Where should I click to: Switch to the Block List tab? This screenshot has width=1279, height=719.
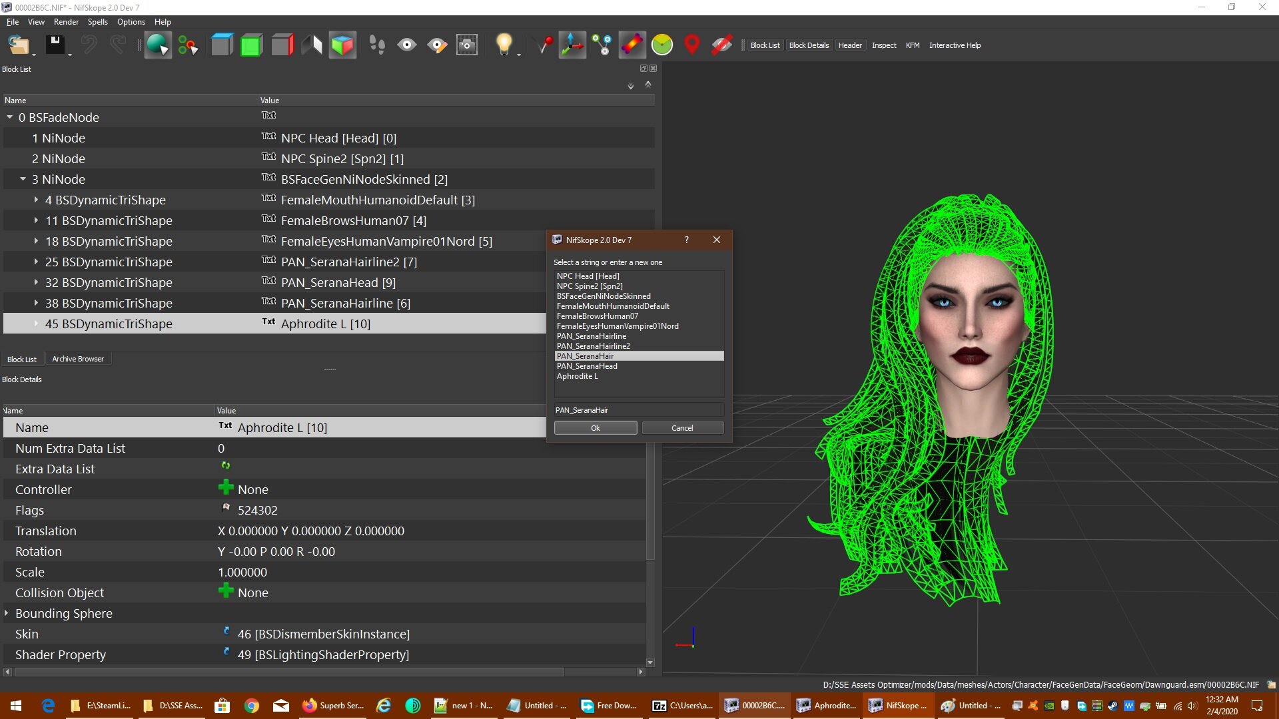tap(22, 359)
